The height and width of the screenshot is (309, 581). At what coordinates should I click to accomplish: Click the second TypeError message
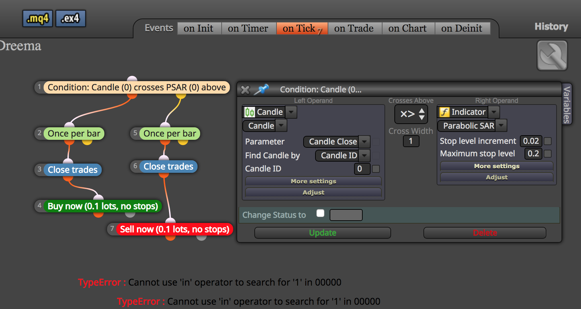click(x=248, y=301)
